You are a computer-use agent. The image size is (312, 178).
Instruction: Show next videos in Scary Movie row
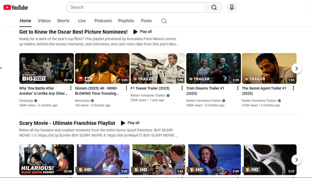coord(296,160)
